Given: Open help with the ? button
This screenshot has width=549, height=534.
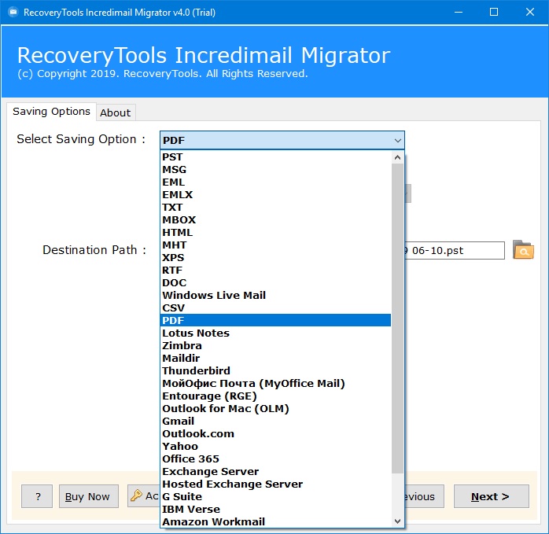Looking at the screenshot, I should pyautogui.click(x=37, y=496).
